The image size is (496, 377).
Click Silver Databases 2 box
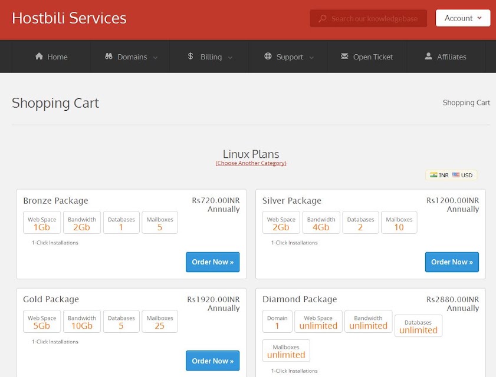pyautogui.click(x=360, y=223)
